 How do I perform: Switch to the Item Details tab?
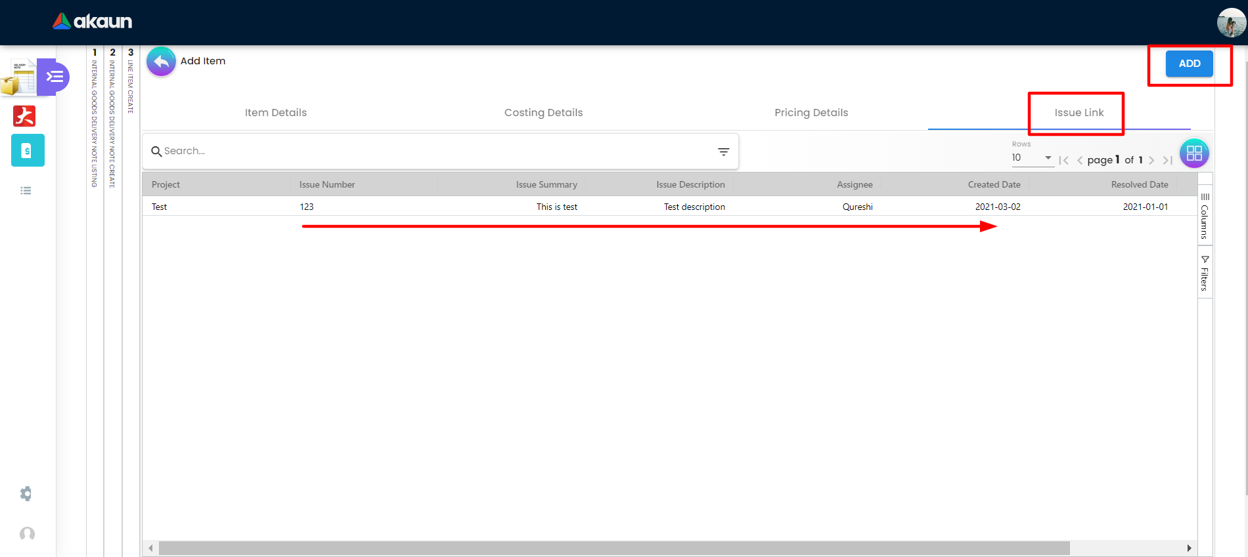tap(276, 113)
